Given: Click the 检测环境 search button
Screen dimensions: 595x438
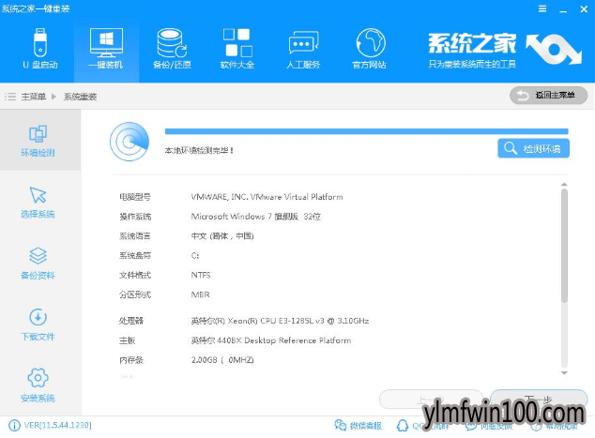Looking at the screenshot, I should coord(533,148).
